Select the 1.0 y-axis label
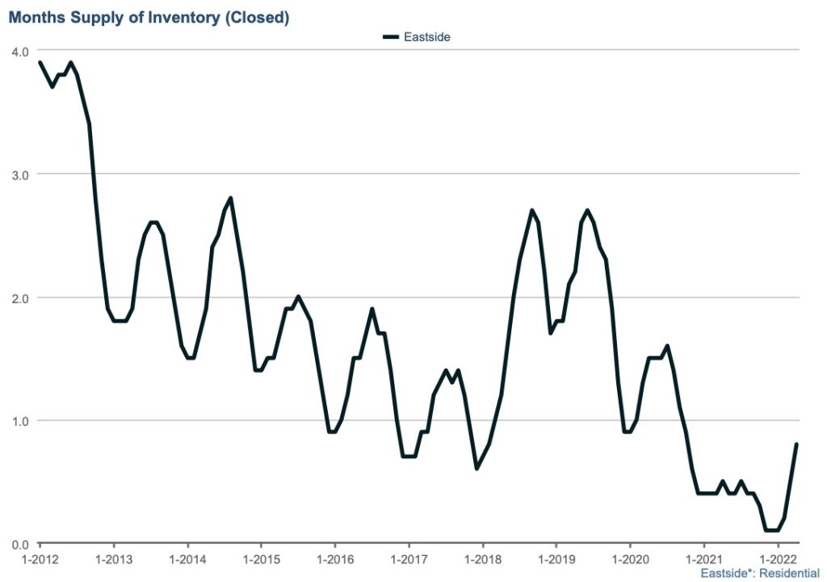 (x=20, y=420)
